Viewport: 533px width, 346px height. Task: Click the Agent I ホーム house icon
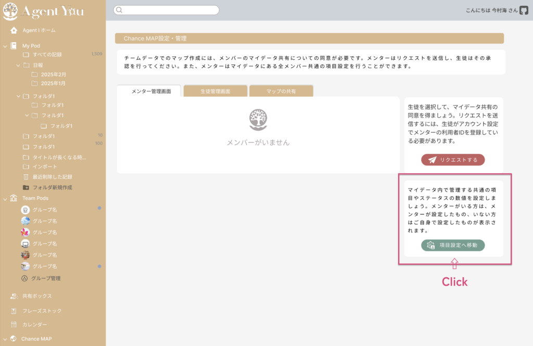click(14, 30)
